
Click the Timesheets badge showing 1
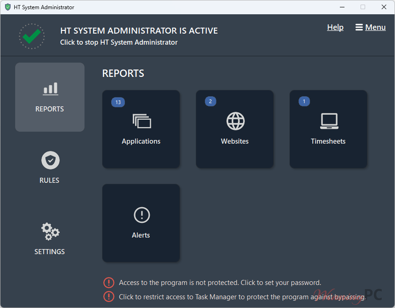pyautogui.click(x=305, y=101)
